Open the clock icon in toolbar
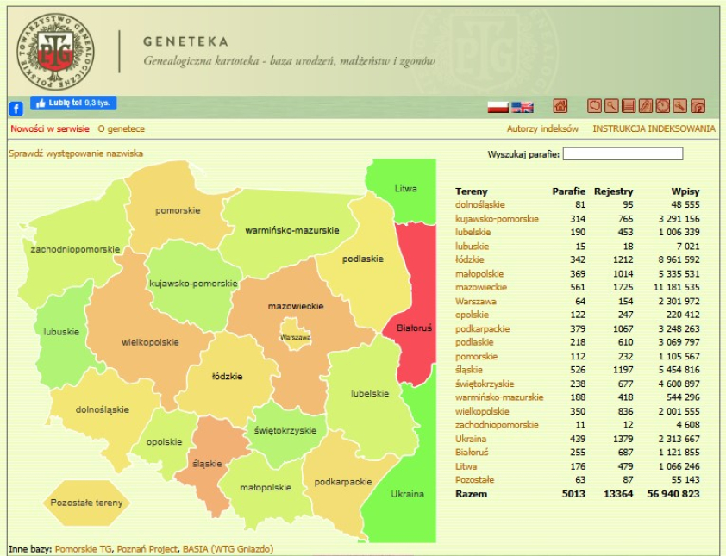Screen dimensions: 726x556 tap(662, 106)
